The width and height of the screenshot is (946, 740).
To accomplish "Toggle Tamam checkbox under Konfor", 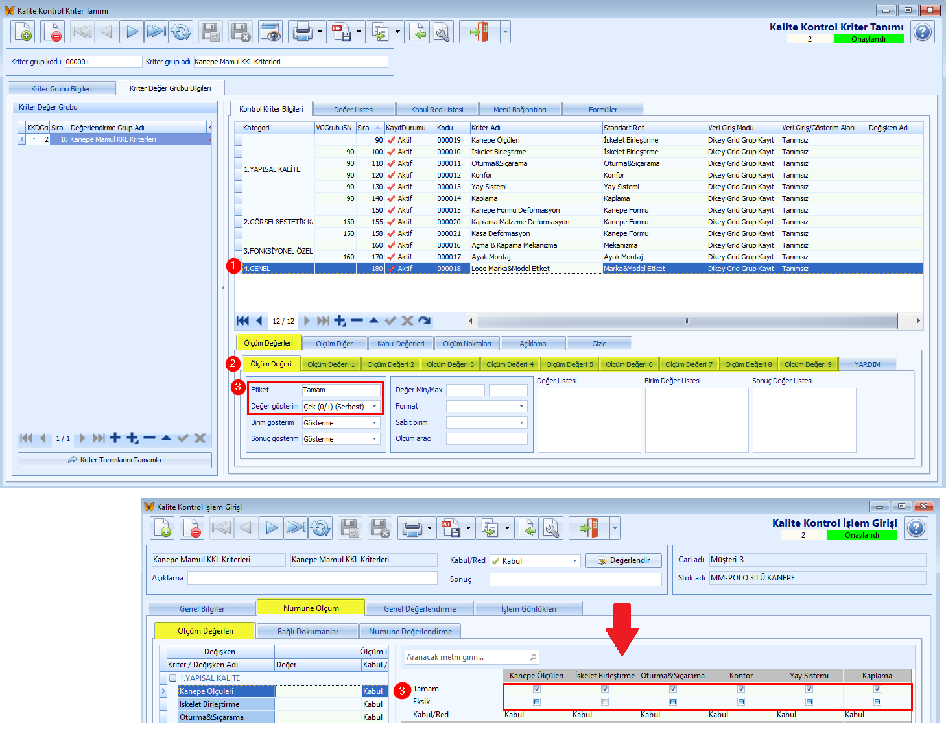I will 741,689.
